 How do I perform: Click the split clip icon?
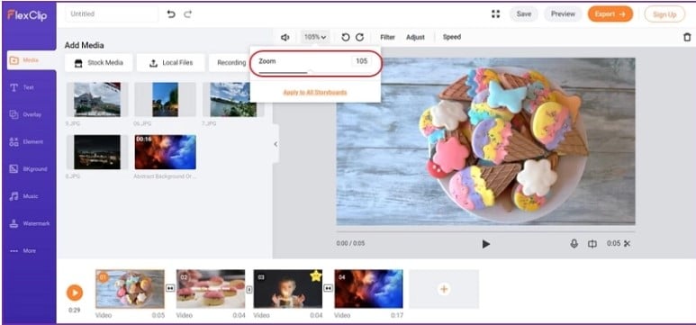(592, 244)
